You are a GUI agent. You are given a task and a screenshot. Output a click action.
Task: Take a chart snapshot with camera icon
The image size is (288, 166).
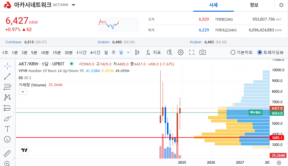click(x=202, y=52)
